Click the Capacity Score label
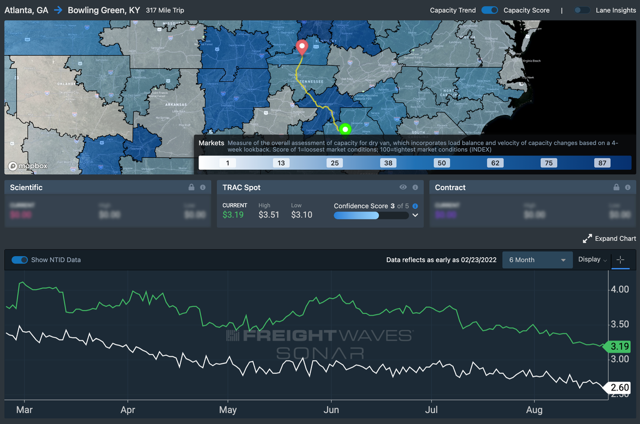 pos(526,10)
